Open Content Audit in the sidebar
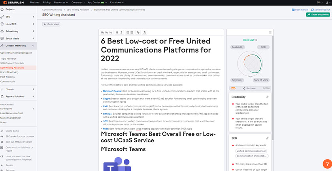Image resolution: width=332 pixels, height=171 pixels. (x=8, y=81)
